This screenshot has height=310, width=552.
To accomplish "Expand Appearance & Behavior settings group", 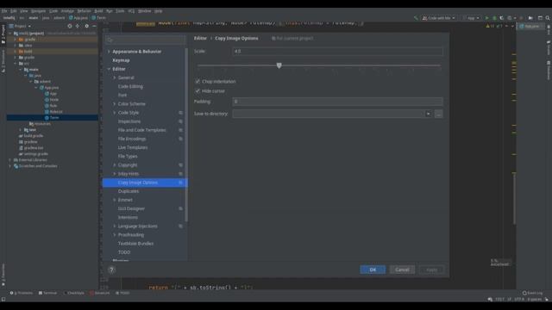I will [x=109, y=52].
